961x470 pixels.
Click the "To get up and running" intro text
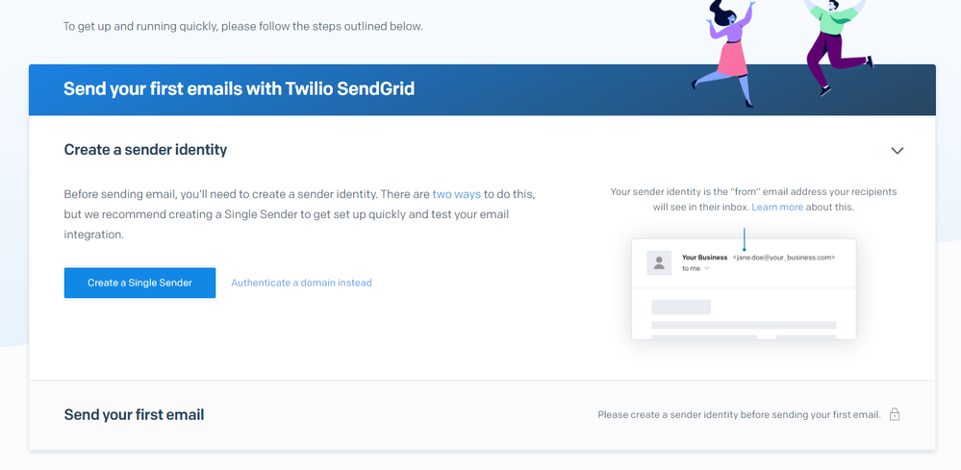coord(242,26)
